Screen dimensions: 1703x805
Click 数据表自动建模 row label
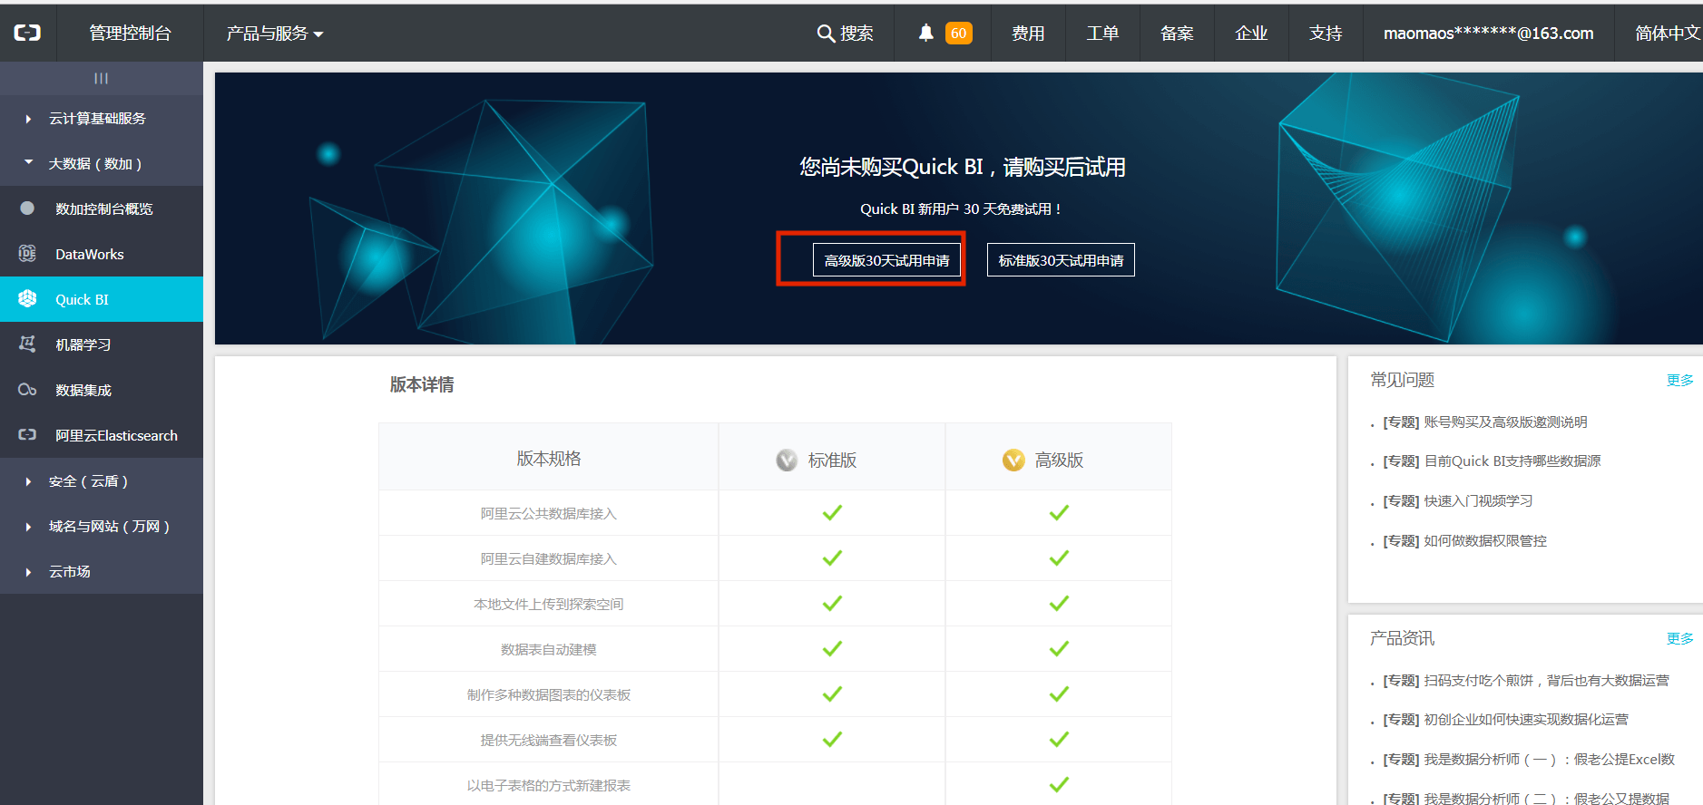(x=549, y=650)
